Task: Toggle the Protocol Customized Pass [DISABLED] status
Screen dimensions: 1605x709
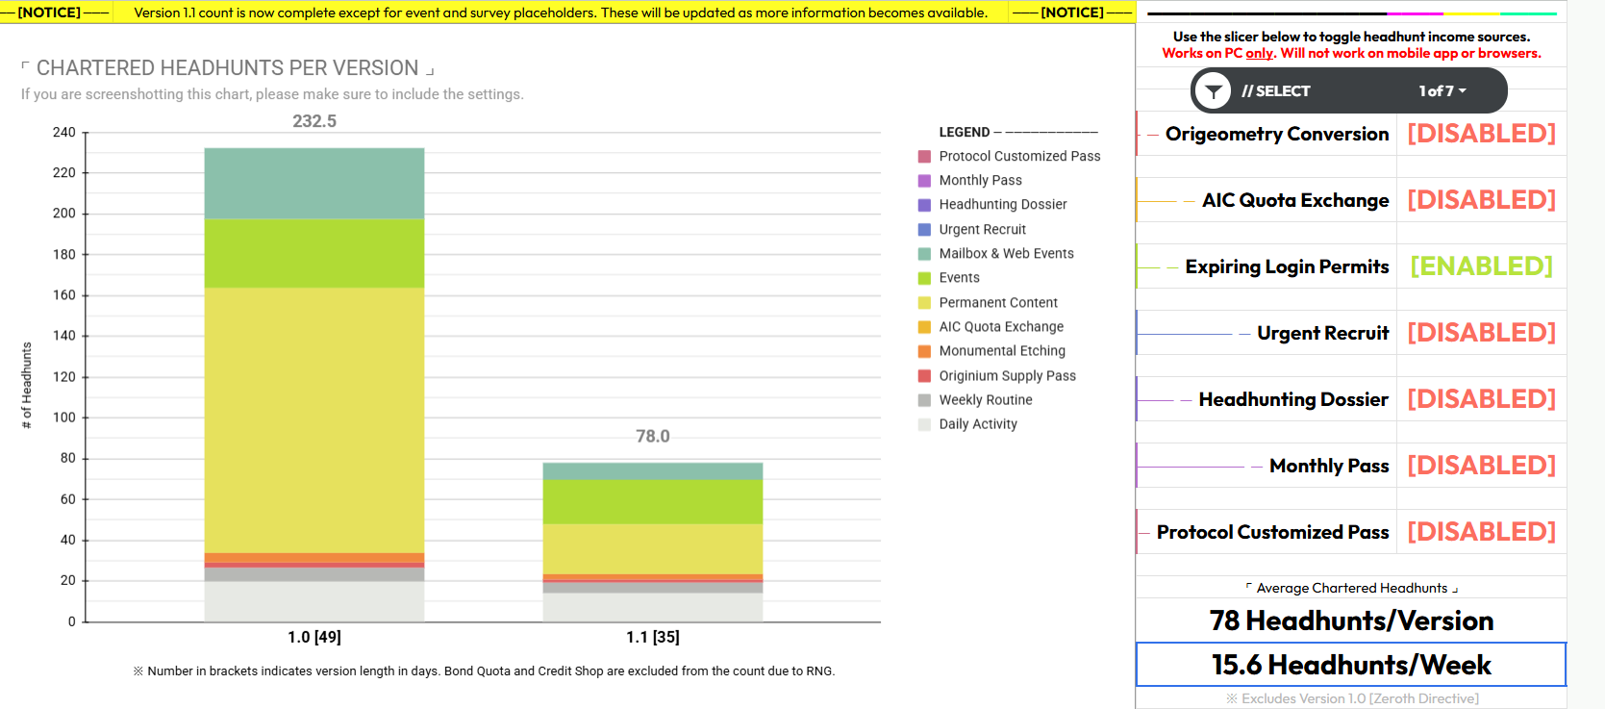Action: (x=1481, y=532)
